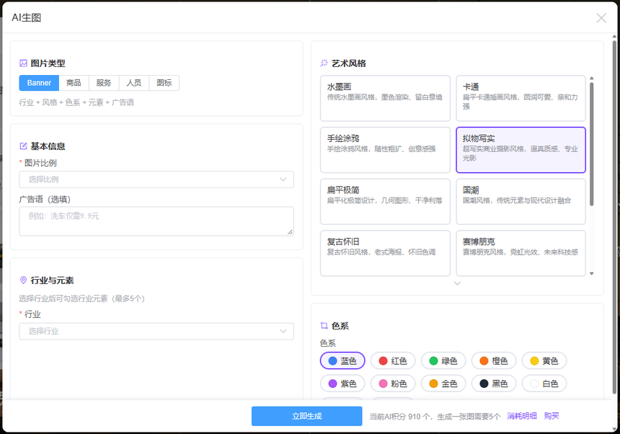Click the 行业 + 风格 + 色系 hint text
This screenshot has height=434, width=620.
76,103
